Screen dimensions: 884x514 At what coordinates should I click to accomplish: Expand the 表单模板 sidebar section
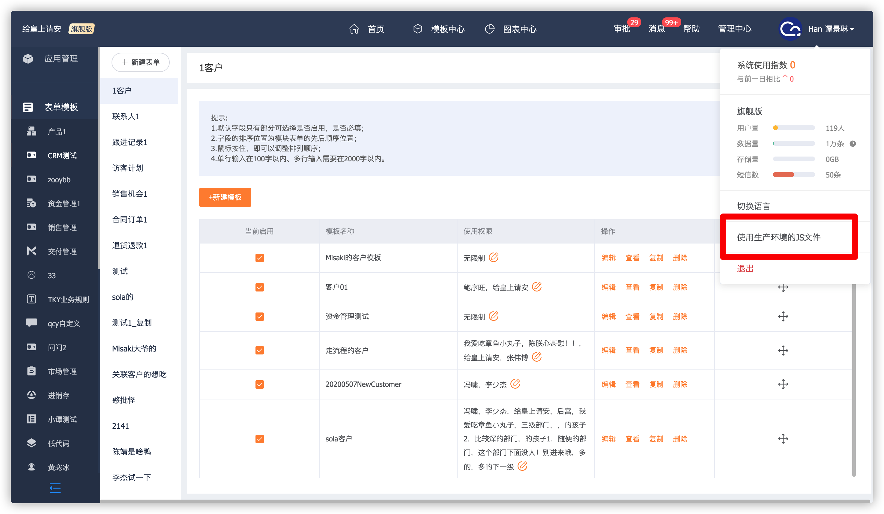coord(61,107)
